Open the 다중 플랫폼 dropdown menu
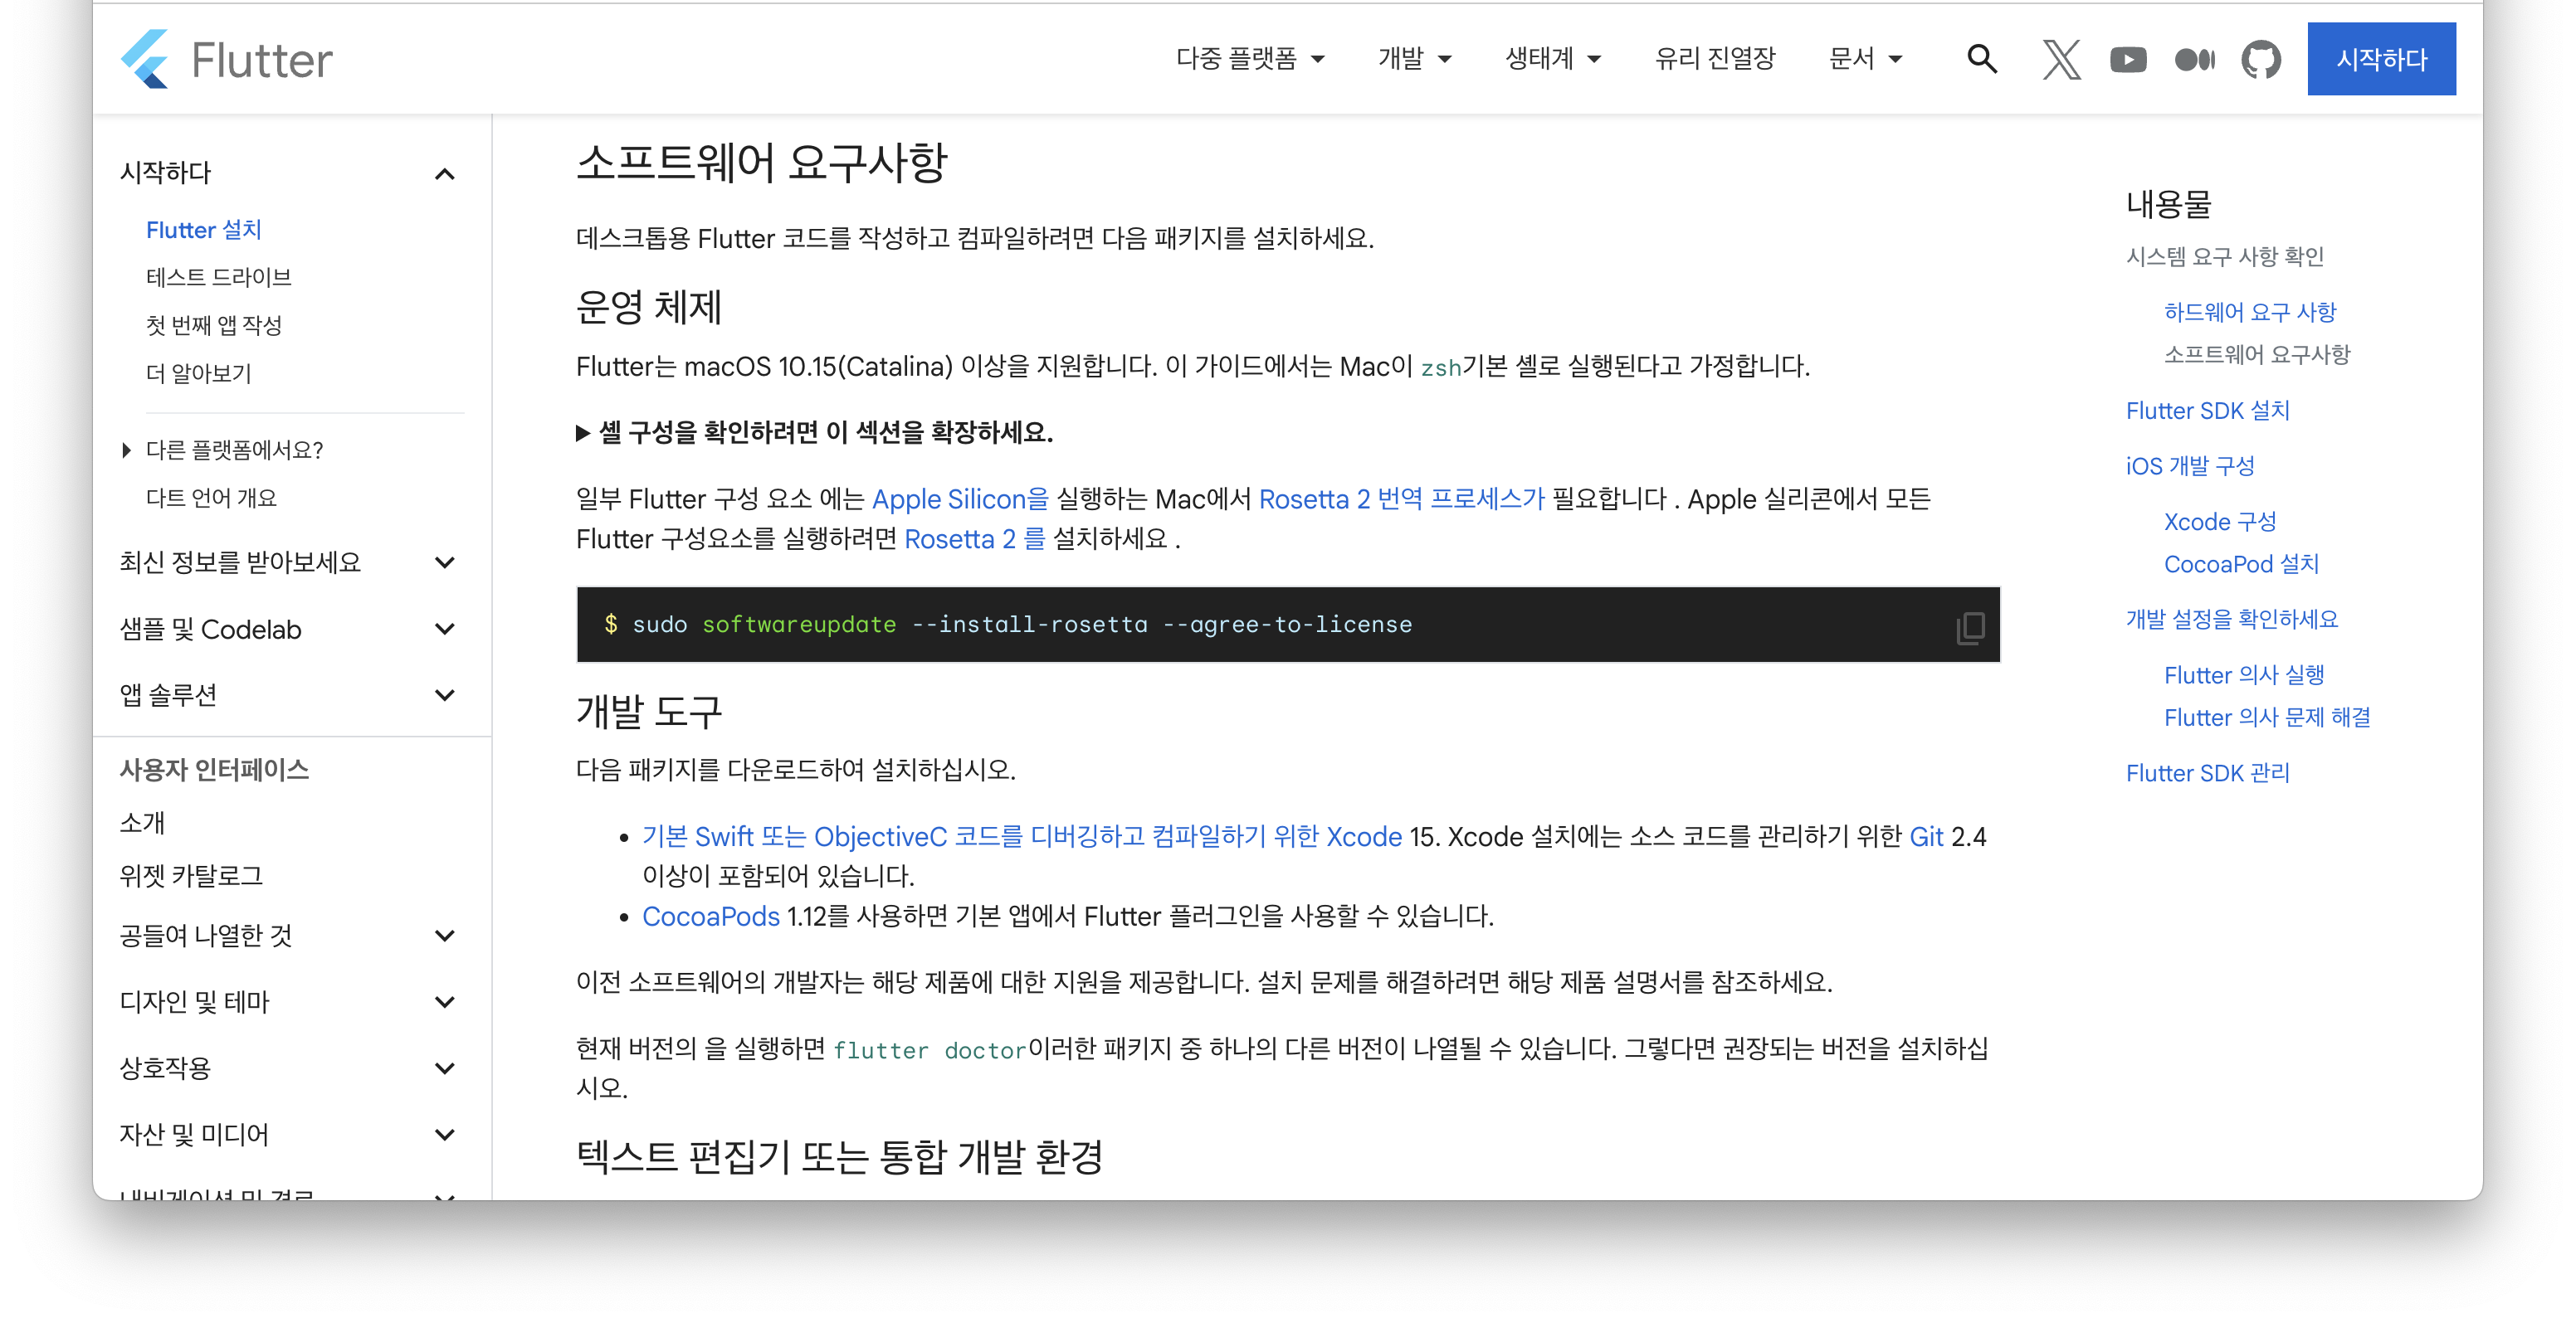 1250,59
